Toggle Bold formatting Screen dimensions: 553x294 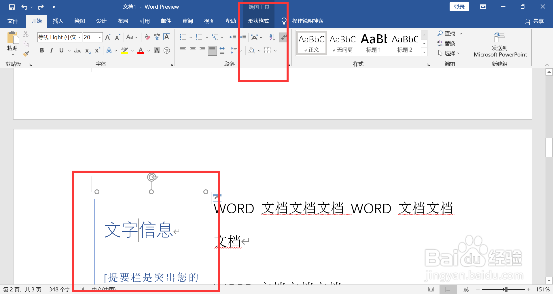[x=42, y=51]
